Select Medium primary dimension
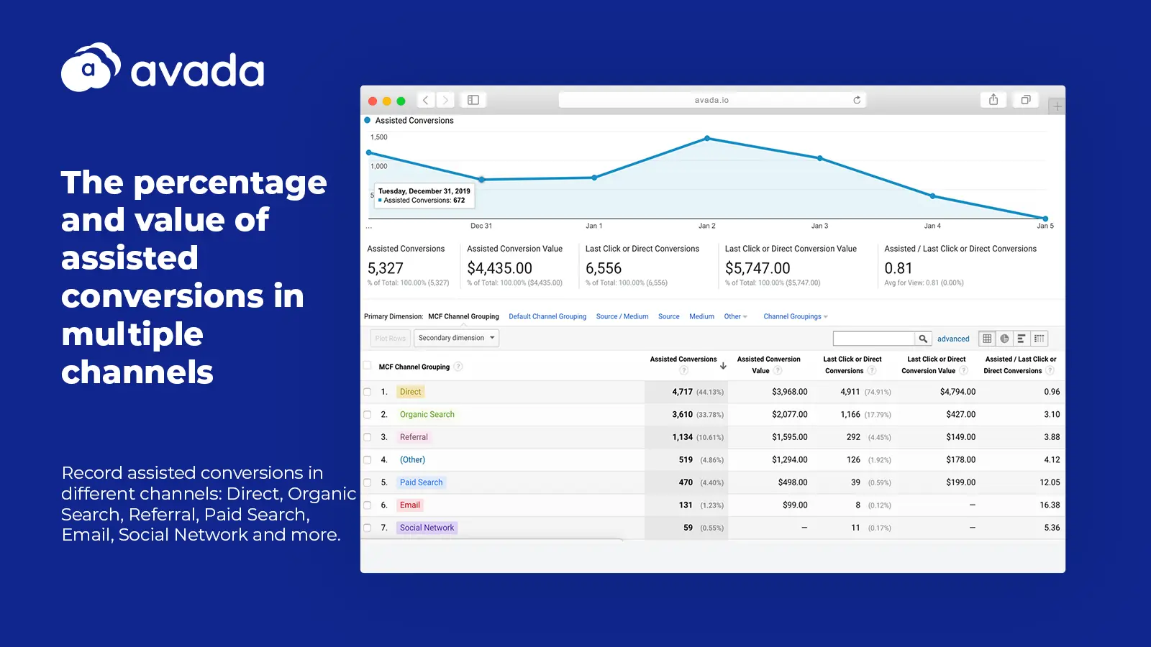Screen dimensions: 1151x647 [701, 316]
